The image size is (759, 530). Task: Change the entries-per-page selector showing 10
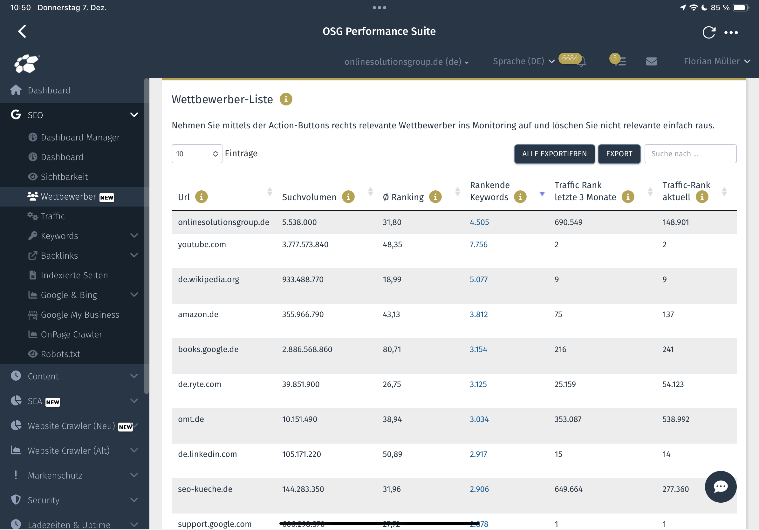coord(197,154)
